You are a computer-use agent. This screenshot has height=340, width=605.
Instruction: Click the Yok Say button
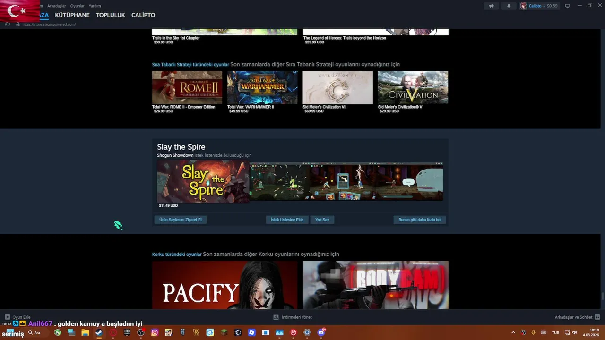pyautogui.click(x=322, y=220)
